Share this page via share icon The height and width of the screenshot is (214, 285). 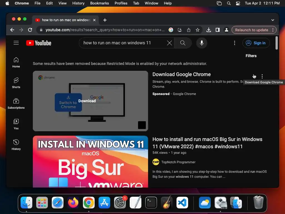189,30
